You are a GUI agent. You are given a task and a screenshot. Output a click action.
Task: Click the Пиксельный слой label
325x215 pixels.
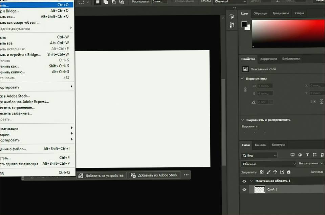tap(263, 69)
